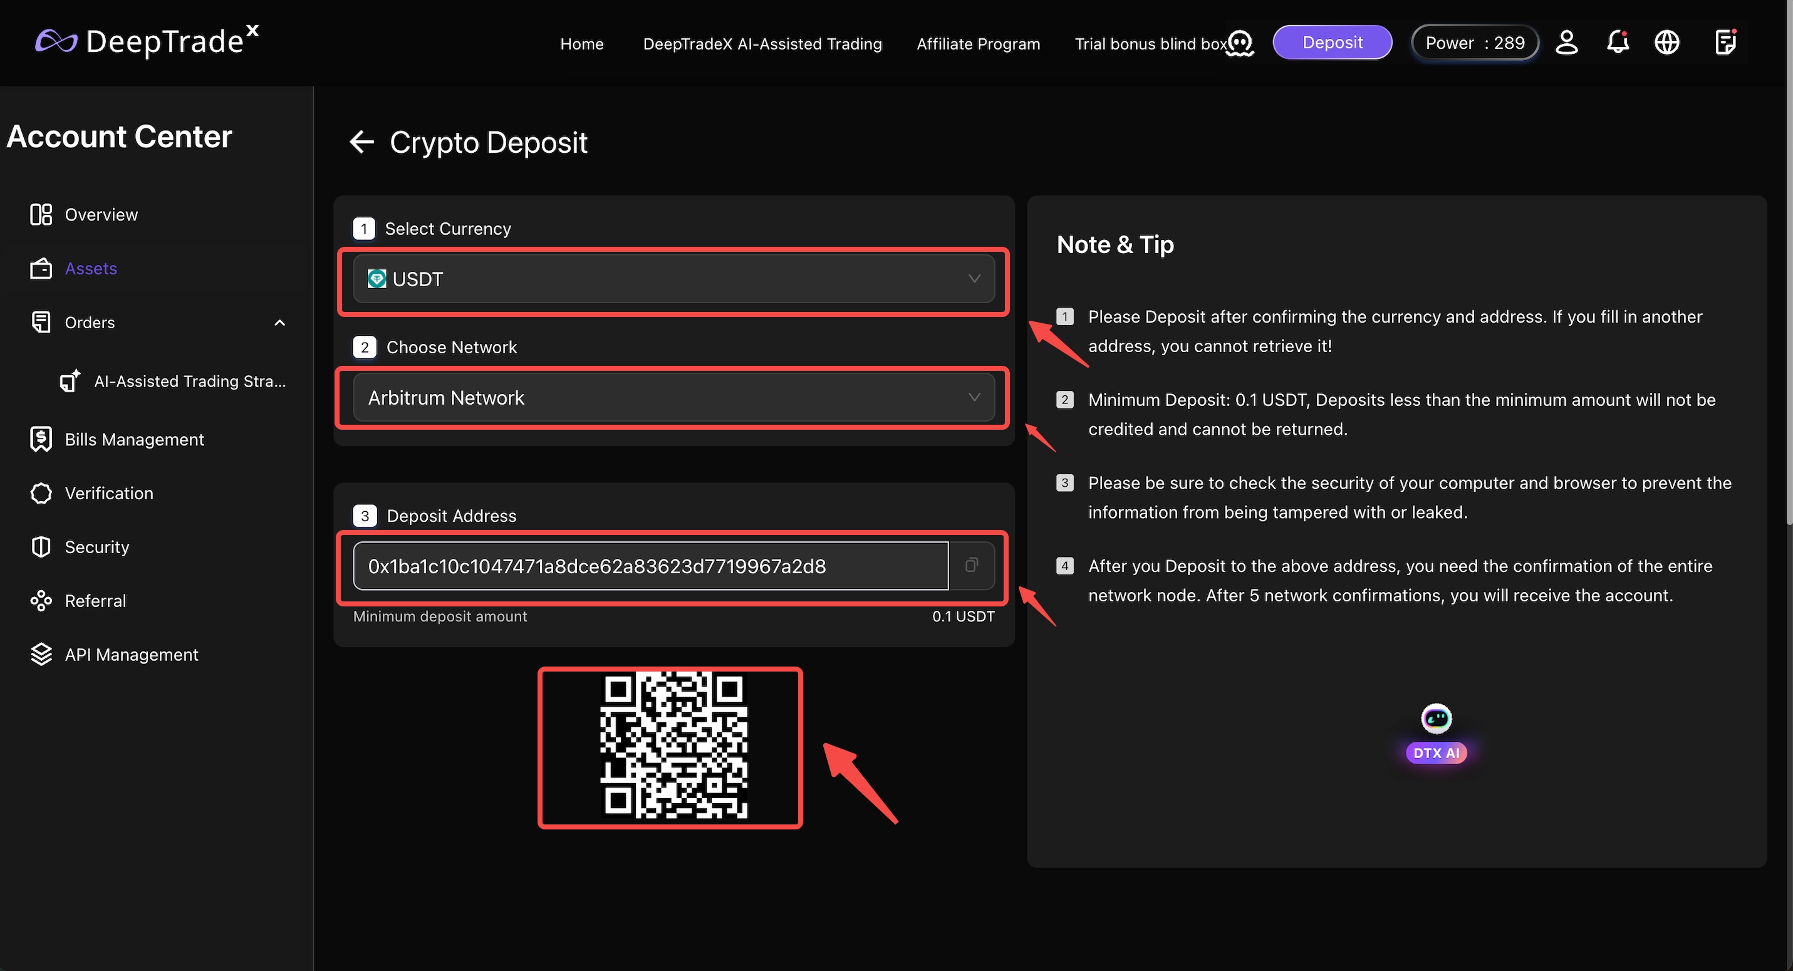This screenshot has width=1793, height=971.
Task: Click the Referral nodes icon
Action: click(41, 601)
